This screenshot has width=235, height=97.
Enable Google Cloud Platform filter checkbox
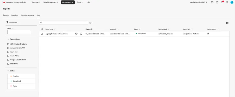pos(8,60)
